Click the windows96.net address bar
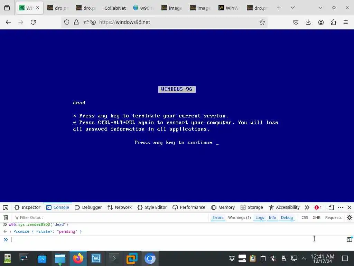Viewport: 354px width, 266px height. pos(164,22)
